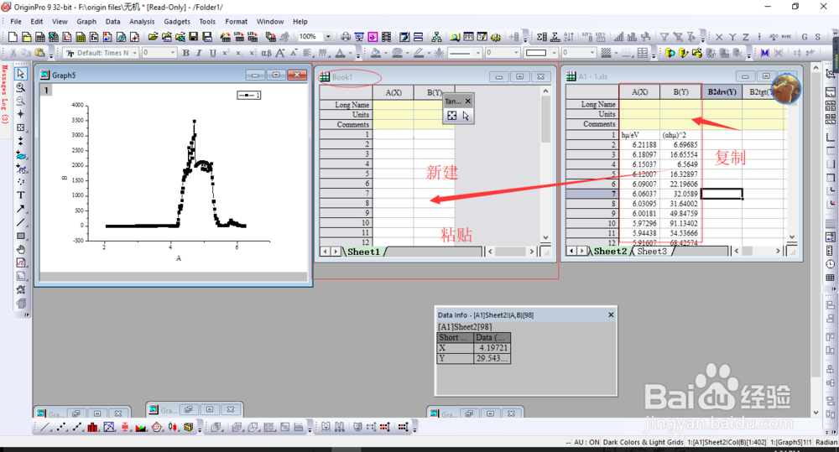Screen dimensions: 839x452
Task: Set column as X
Action: click(719, 37)
